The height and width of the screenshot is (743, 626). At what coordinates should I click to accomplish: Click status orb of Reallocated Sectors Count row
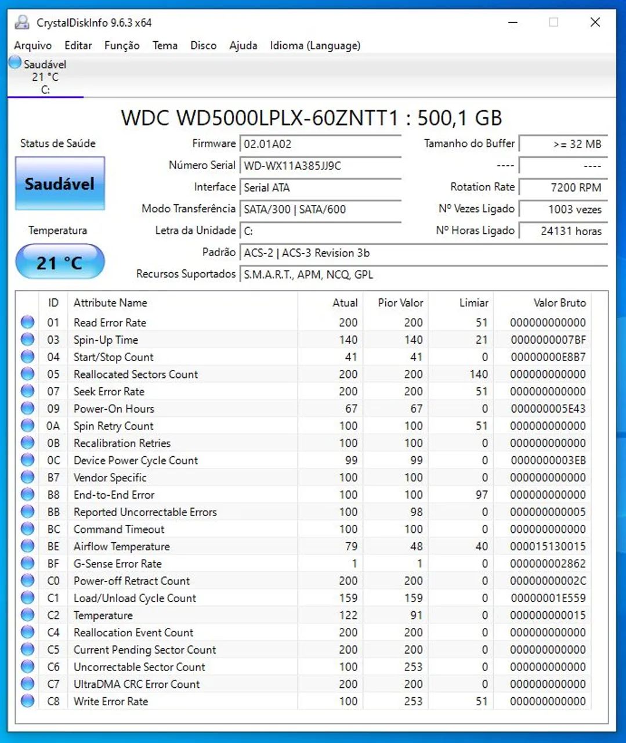pos(27,374)
